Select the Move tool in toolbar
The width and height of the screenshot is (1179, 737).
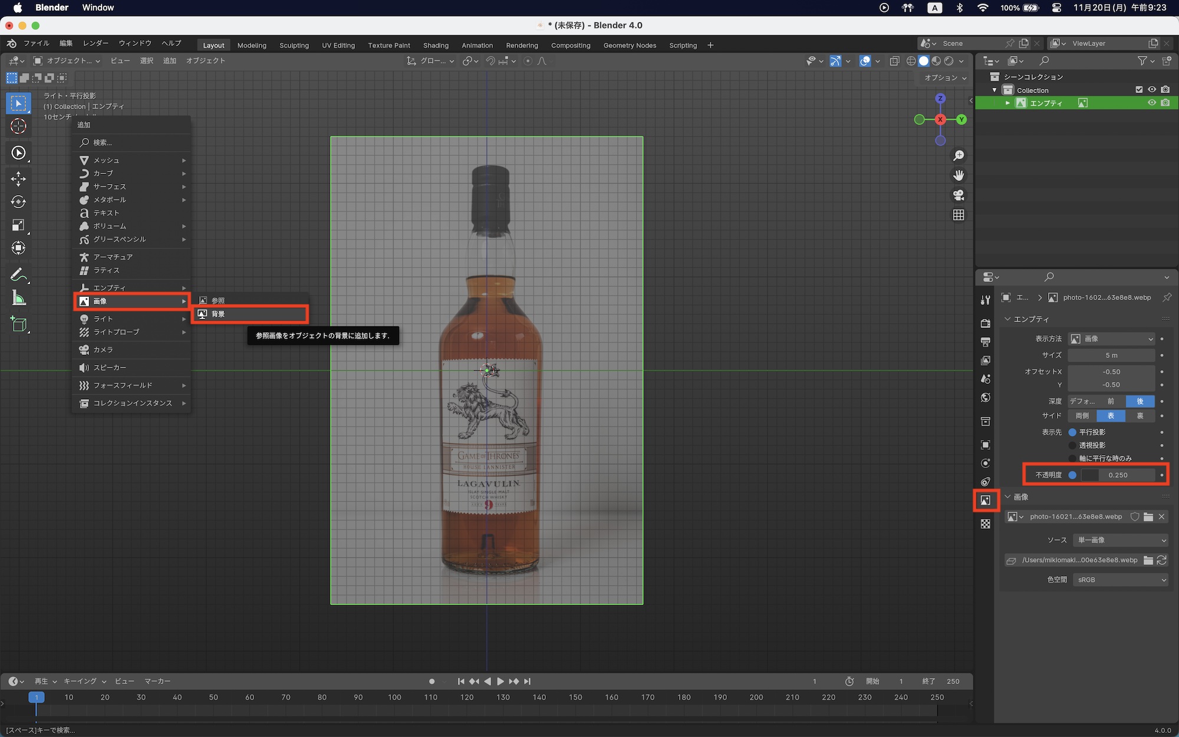[x=18, y=179]
